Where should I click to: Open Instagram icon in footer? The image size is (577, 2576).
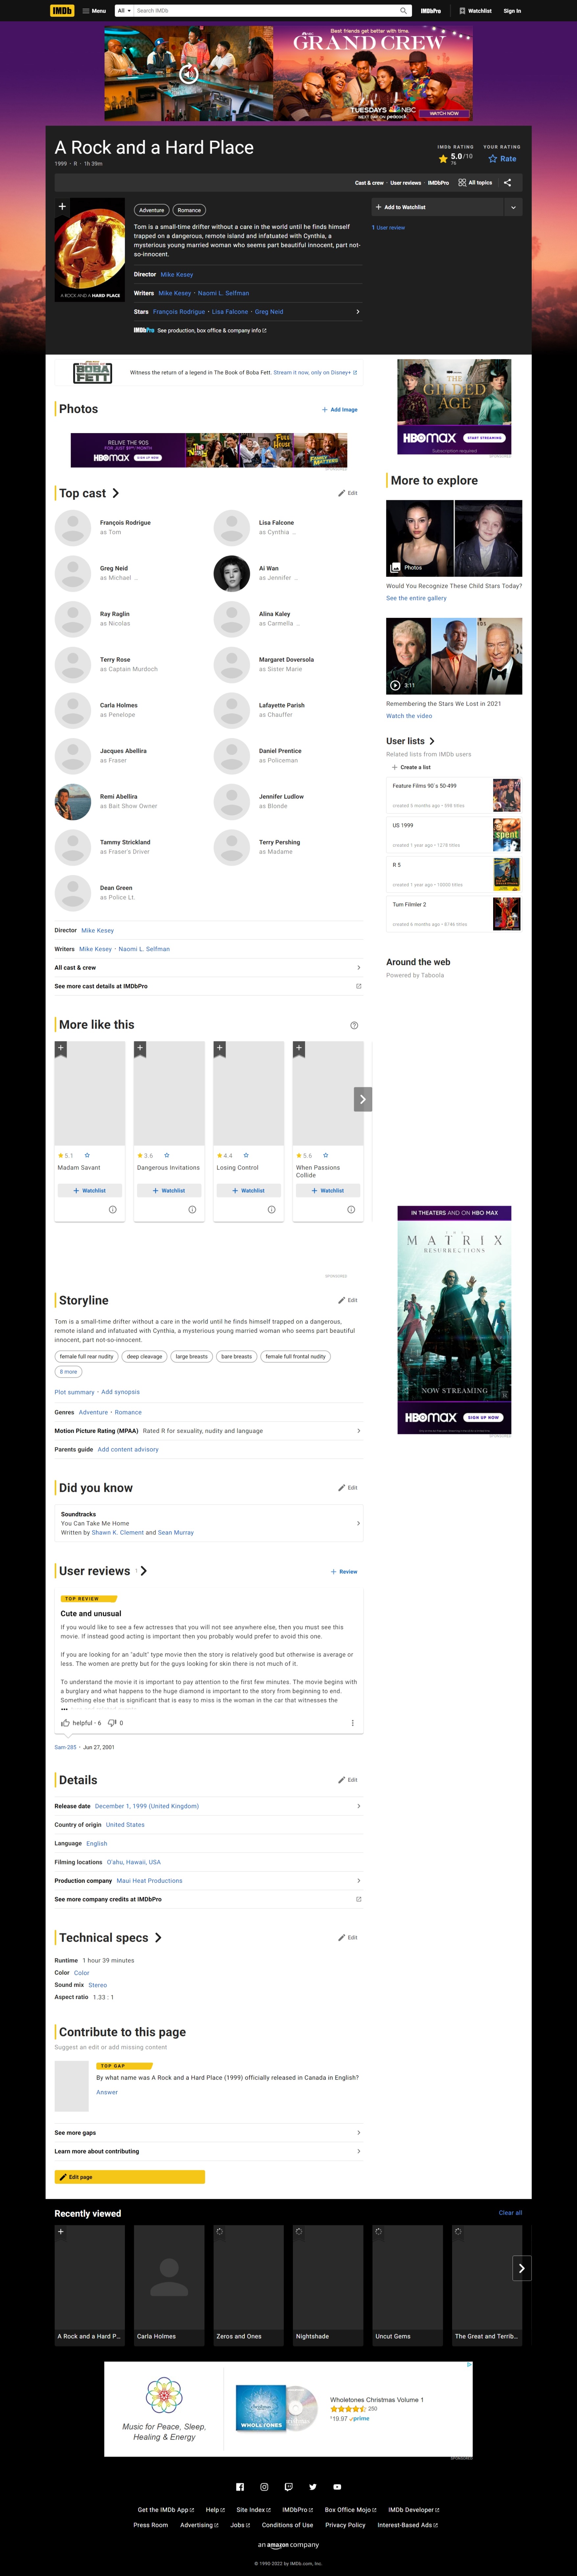pyautogui.click(x=265, y=2487)
